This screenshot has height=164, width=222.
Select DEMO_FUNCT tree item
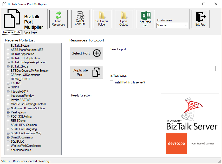(21, 79)
